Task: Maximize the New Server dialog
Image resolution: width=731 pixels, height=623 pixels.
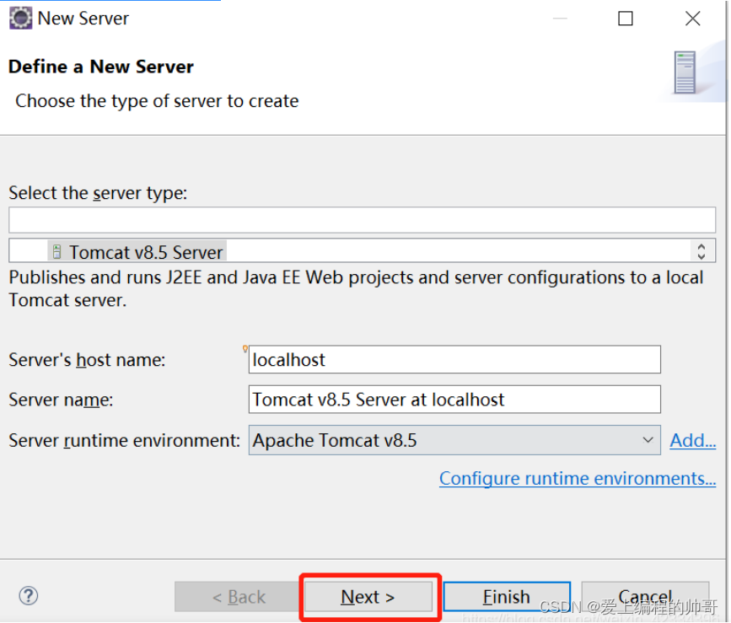Action: 625,19
